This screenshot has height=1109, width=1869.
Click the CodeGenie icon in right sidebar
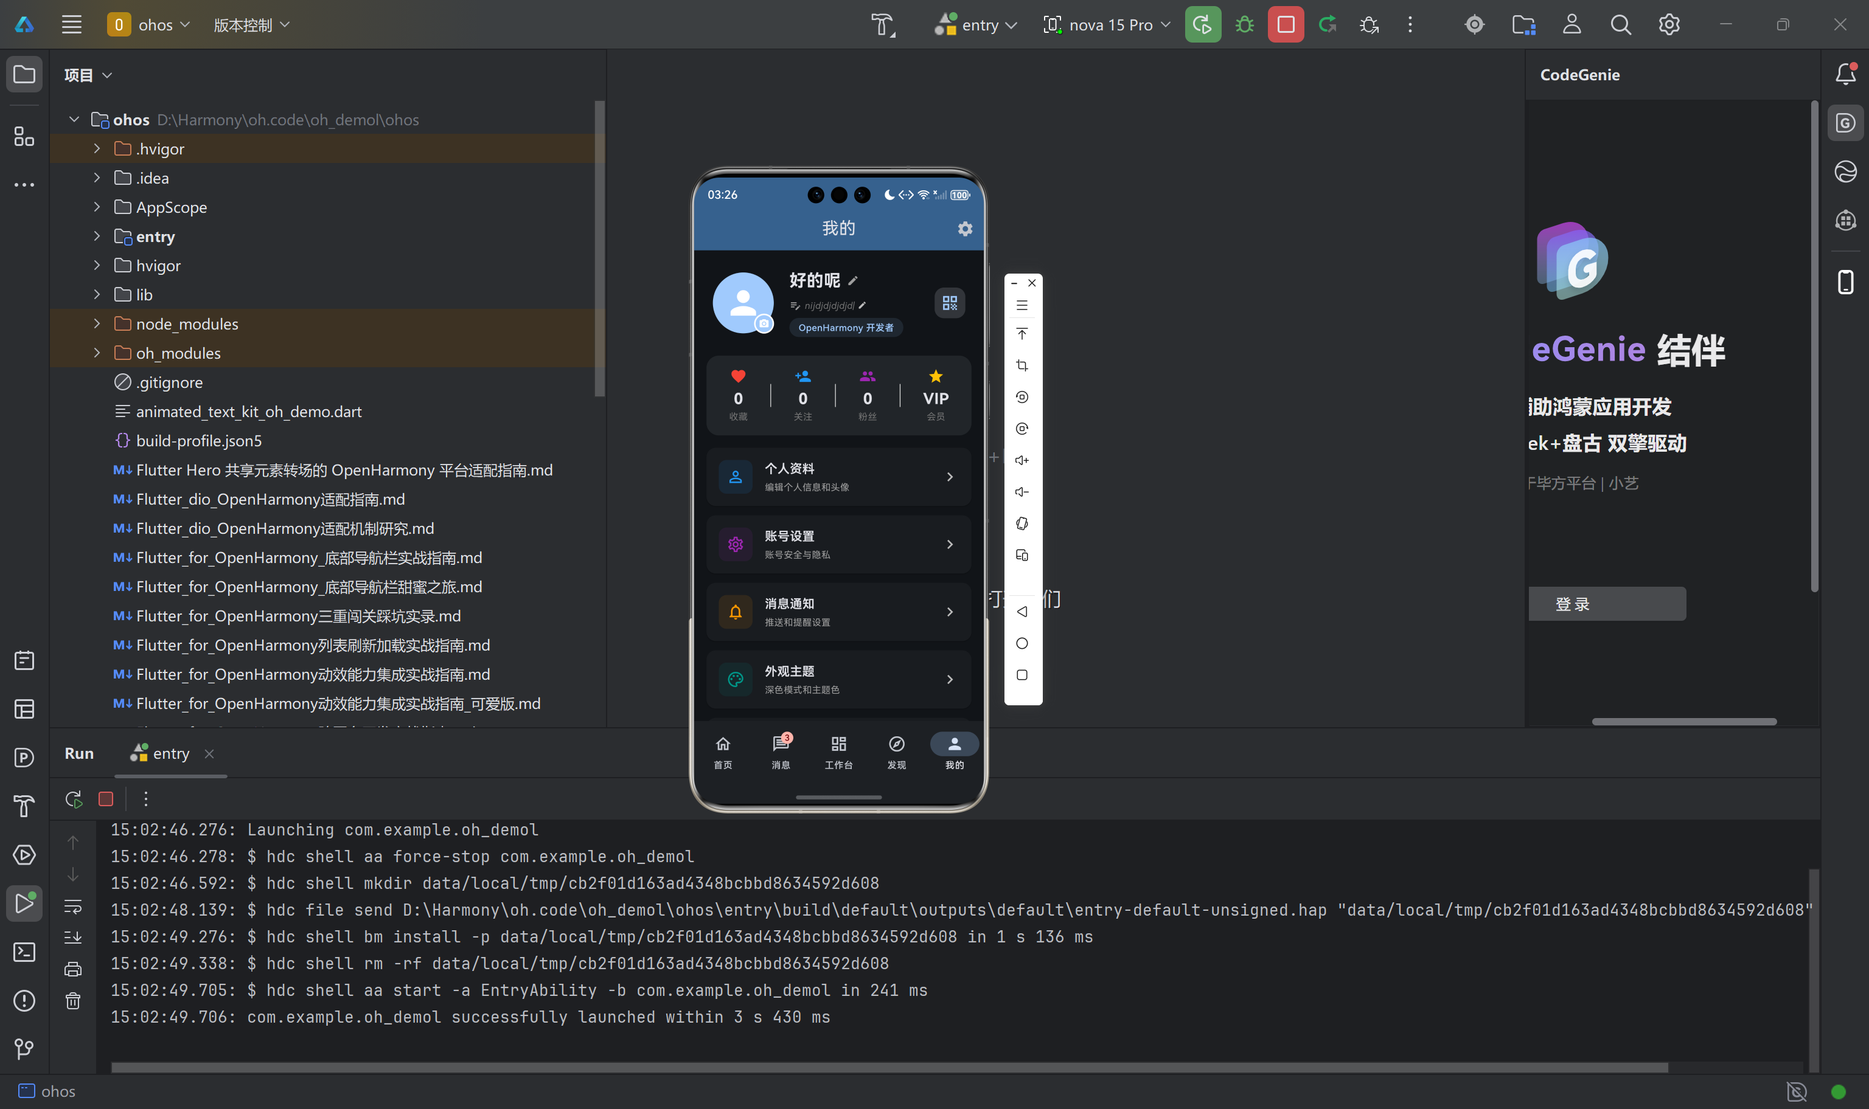click(1845, 123)
